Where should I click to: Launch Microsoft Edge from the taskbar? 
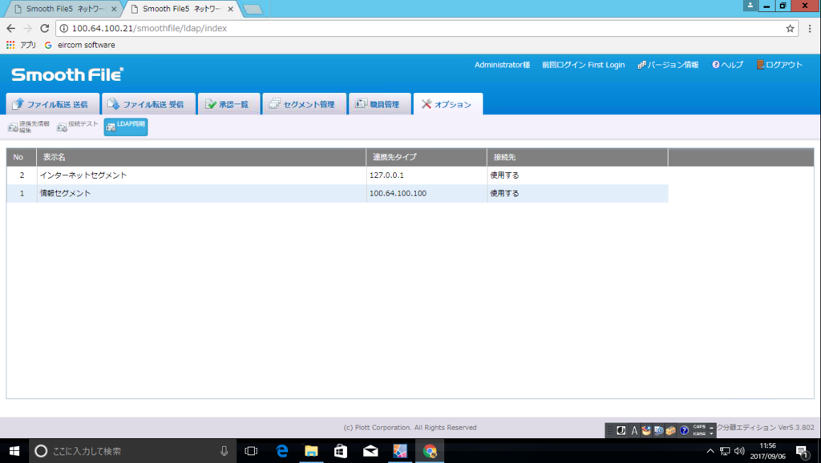[281, 450]
